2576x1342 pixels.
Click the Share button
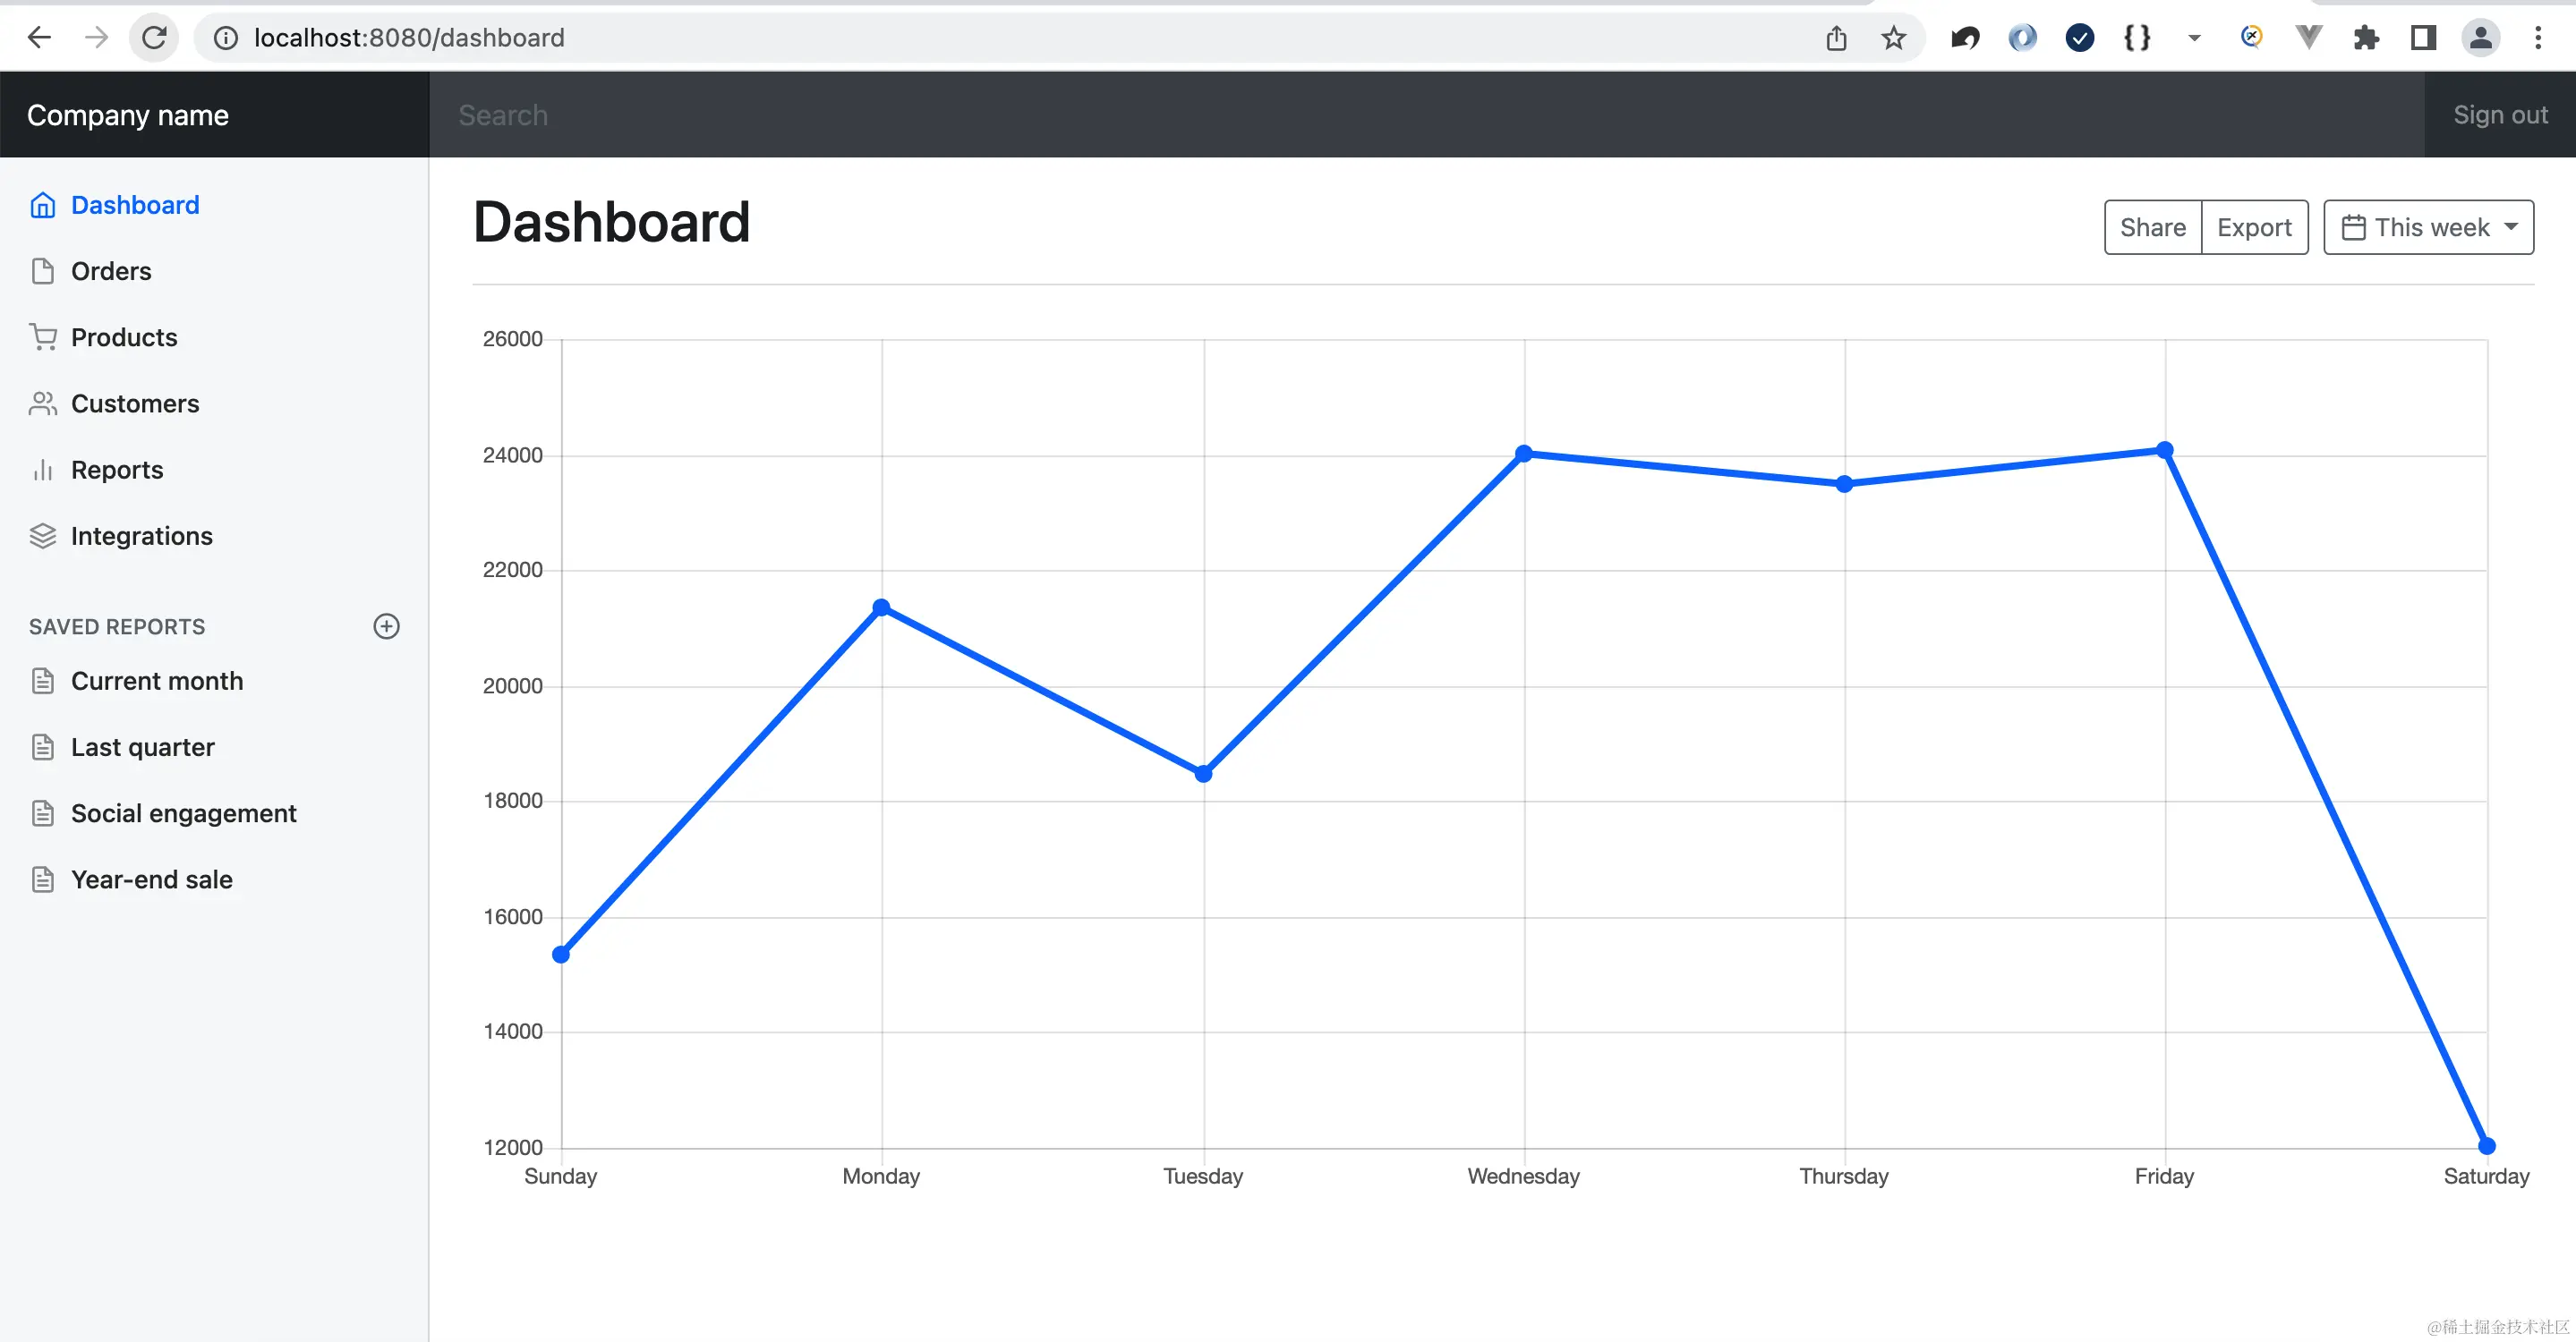(2152, 228)
